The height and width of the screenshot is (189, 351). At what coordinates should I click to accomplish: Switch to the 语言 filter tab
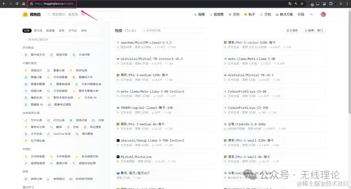[61, 30]
